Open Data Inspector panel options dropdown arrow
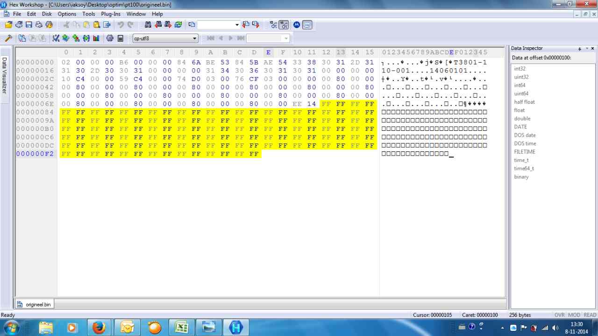 pos(580,49)
